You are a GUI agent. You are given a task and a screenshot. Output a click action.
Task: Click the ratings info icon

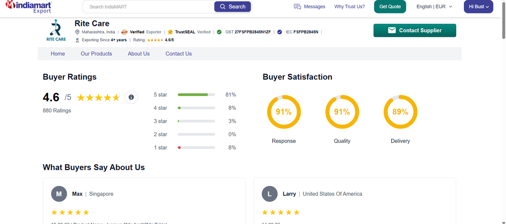[131, 97]
